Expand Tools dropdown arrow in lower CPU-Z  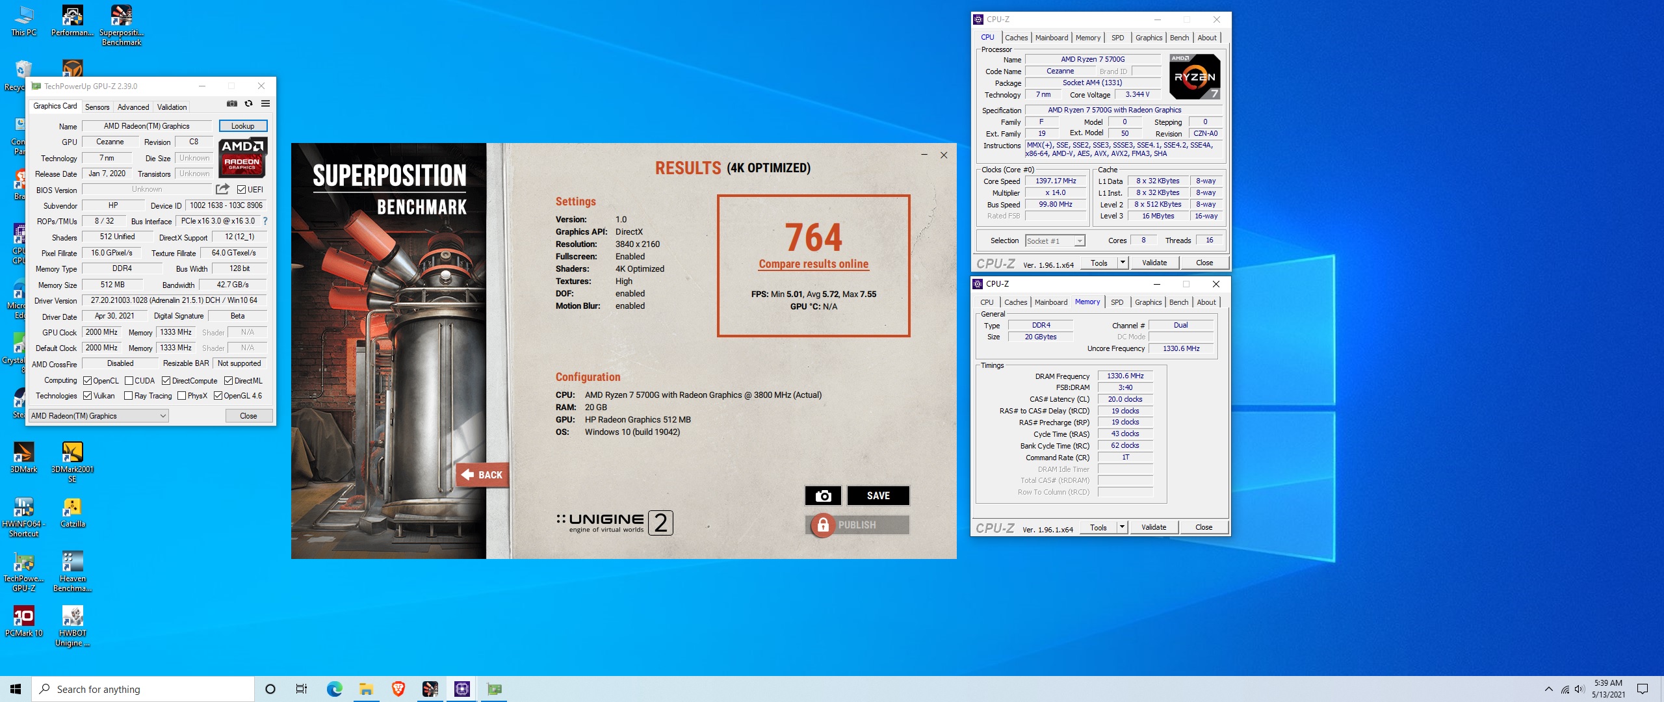click(1122, 527)
